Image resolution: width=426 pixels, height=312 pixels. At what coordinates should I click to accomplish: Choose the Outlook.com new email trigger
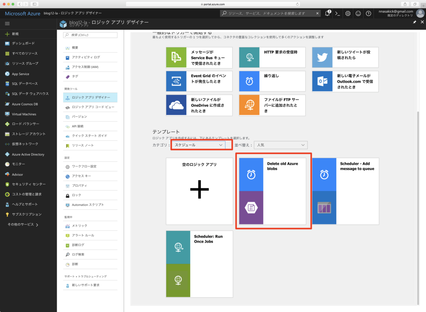[x=345, y=81]
